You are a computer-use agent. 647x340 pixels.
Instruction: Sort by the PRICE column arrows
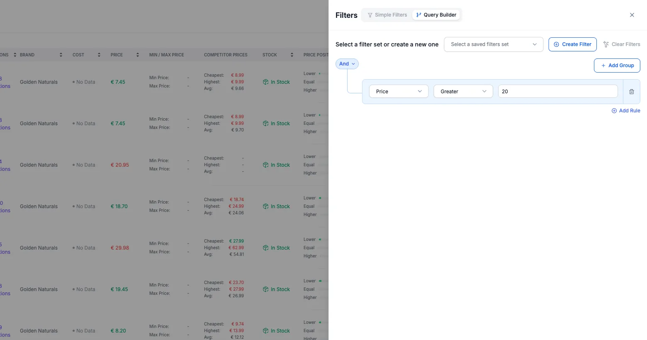(x=138, y=55)
